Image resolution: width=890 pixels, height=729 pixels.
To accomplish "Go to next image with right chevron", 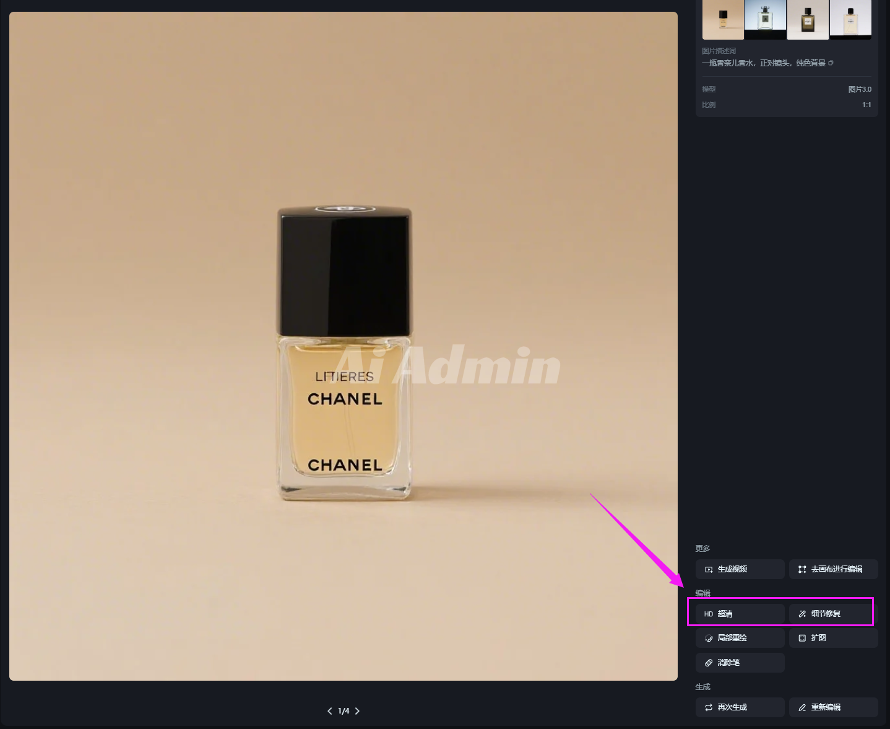I will pyautogui.click(x=357, y=711).
